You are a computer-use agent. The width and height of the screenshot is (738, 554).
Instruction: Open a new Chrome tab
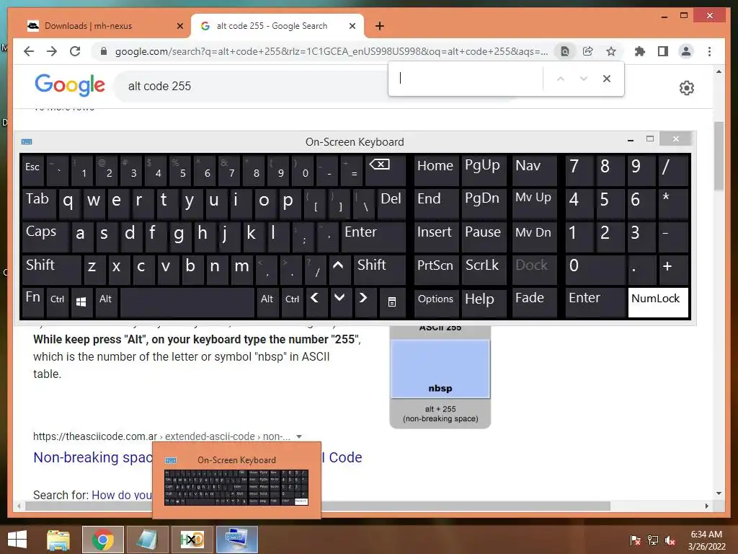click(x=380, y=26)
